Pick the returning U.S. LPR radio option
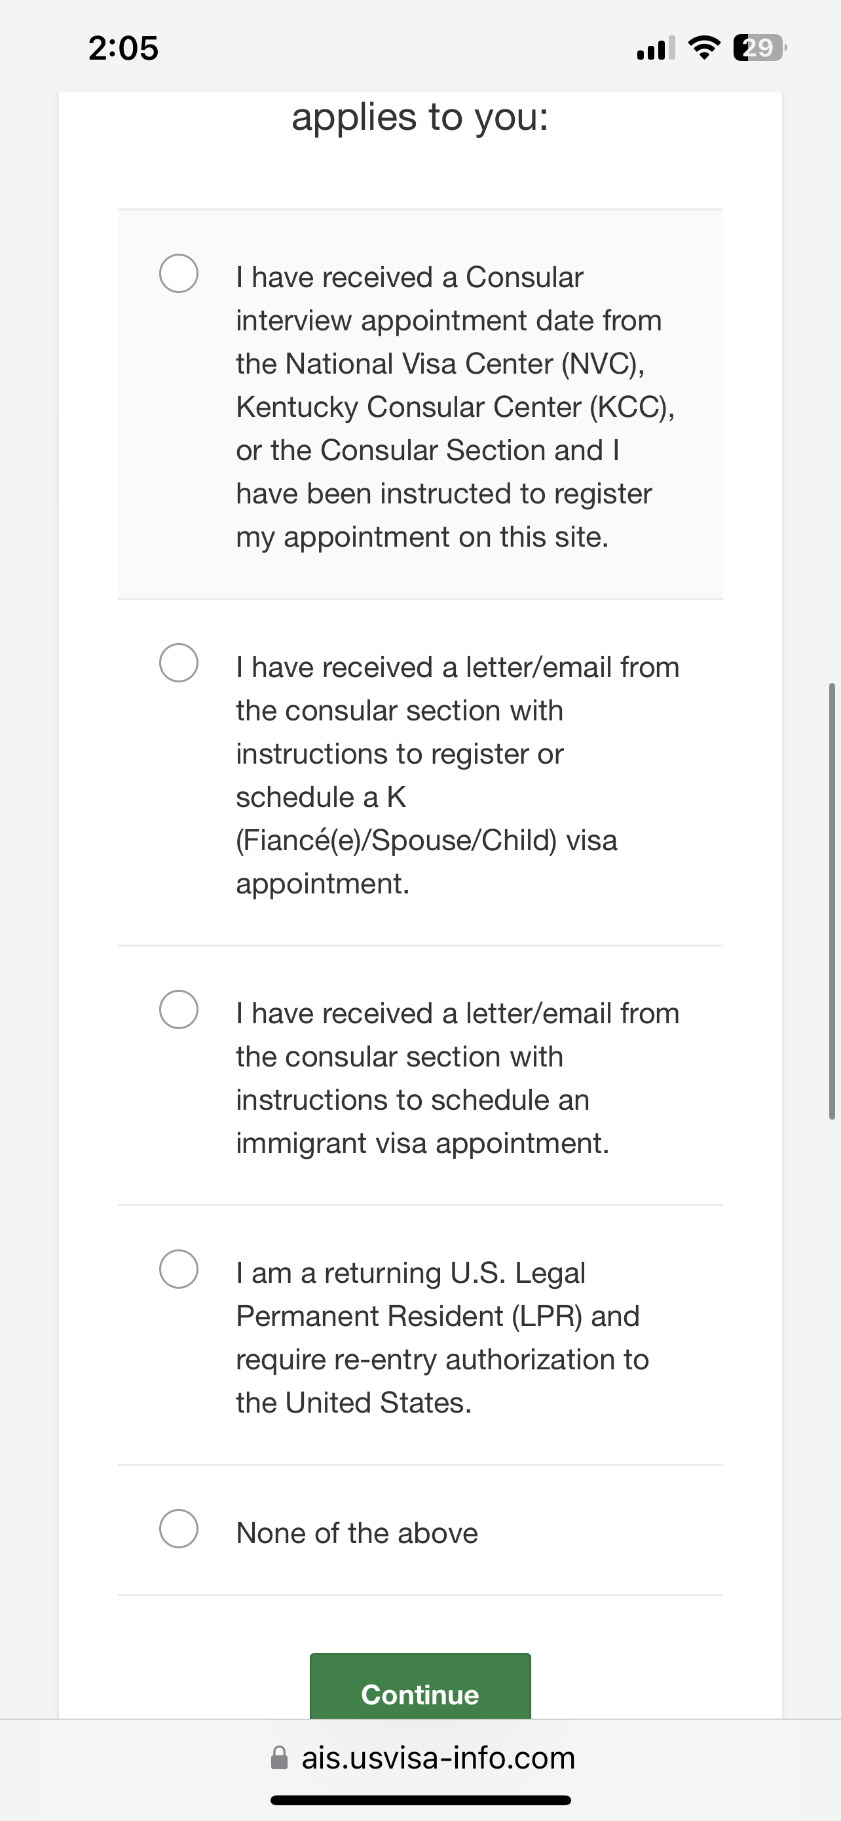 pos(179,1269)
